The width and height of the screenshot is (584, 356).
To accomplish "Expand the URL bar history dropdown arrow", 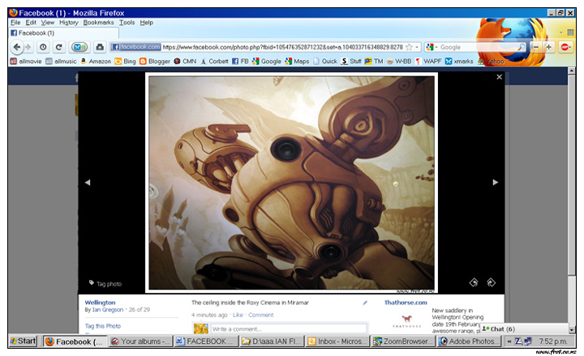I will tap(417, 47).
